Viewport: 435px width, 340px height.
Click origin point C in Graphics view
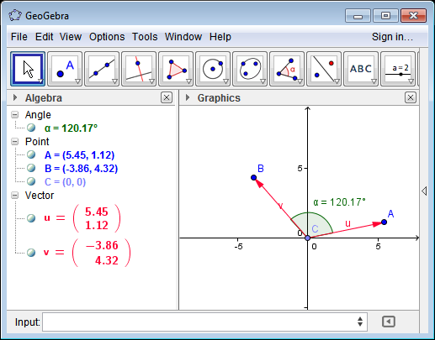pyautogui.click(x=308, y=238)
